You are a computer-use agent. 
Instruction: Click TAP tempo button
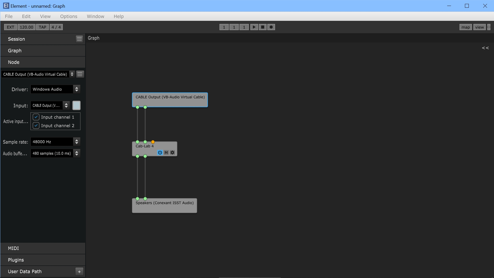pos(42,27)
